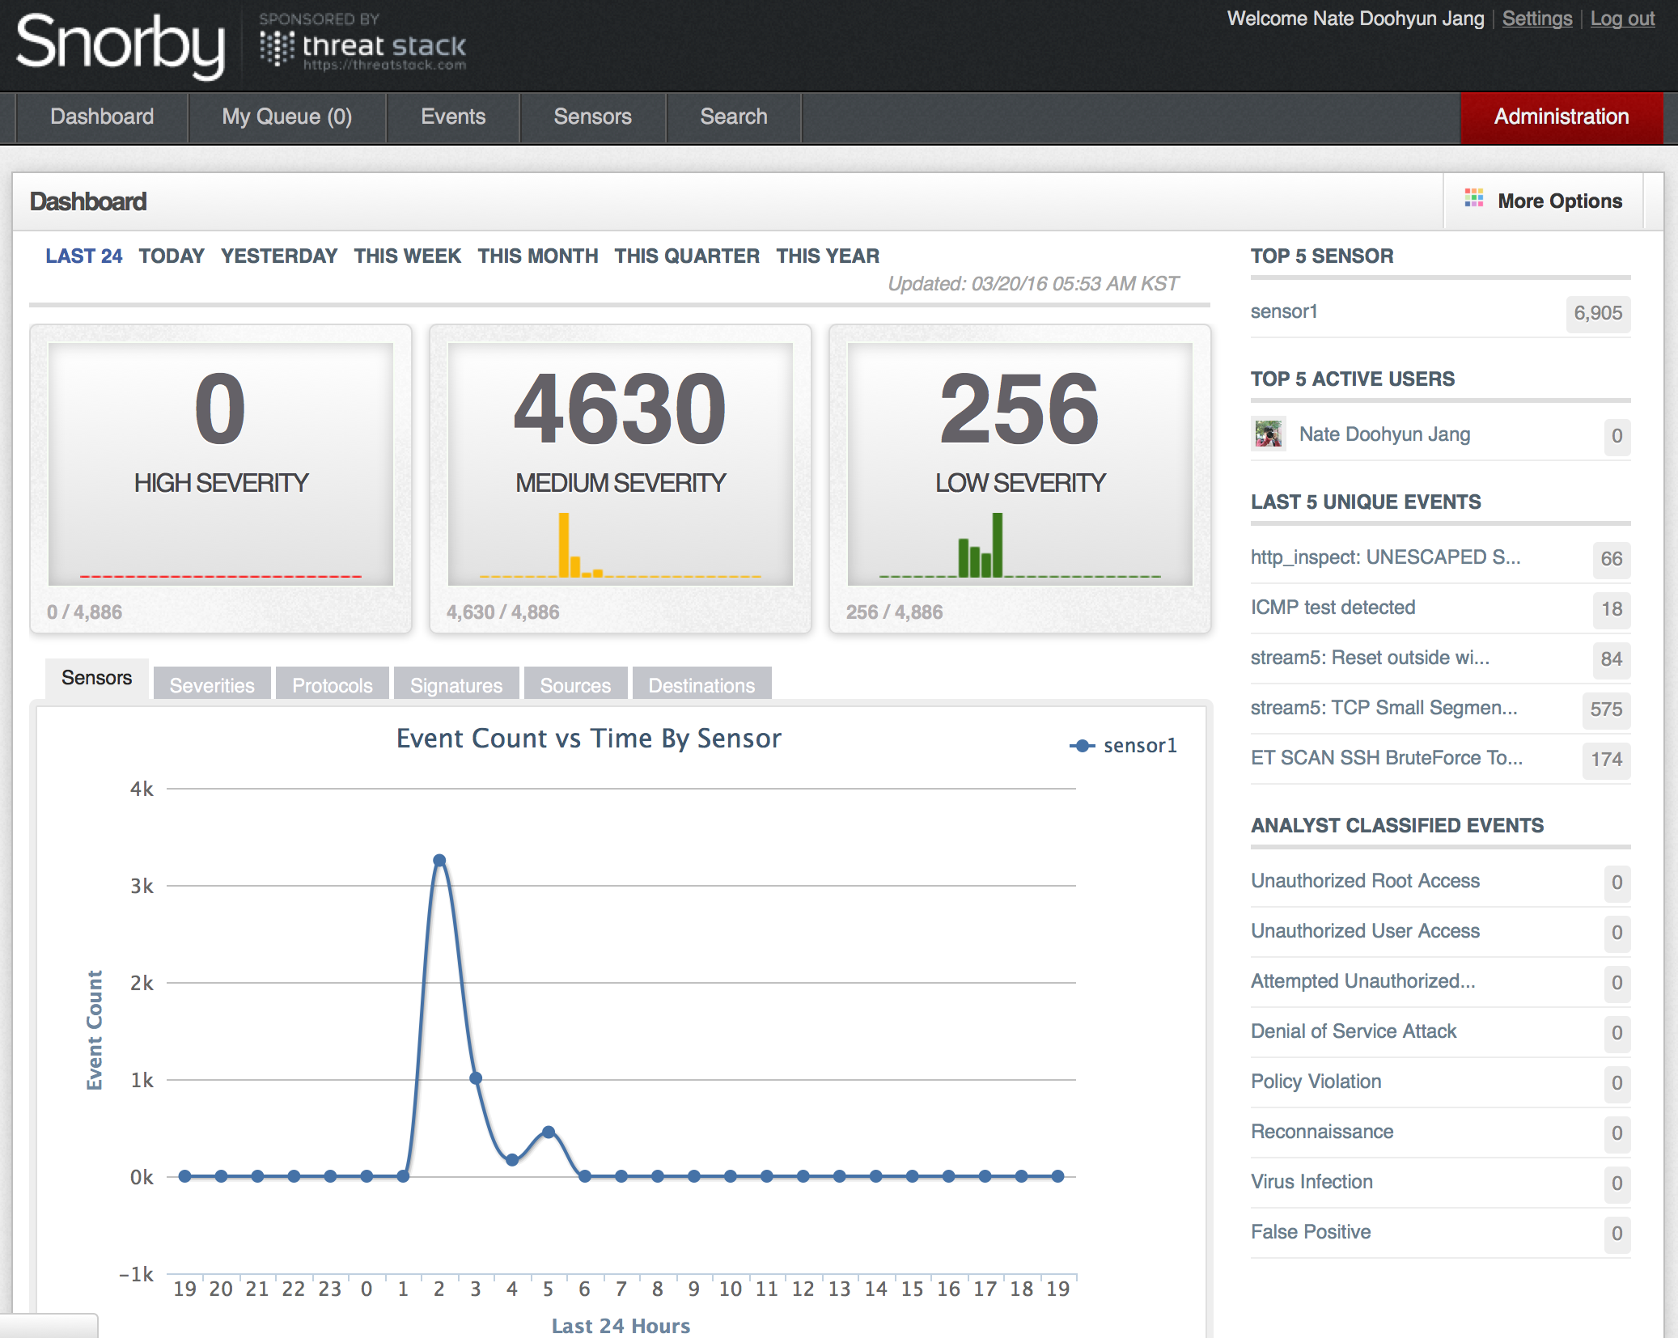The width and height of the screenshot is (1678, 1338).
Task: Click the Log out link
Action: point(1621,19)
